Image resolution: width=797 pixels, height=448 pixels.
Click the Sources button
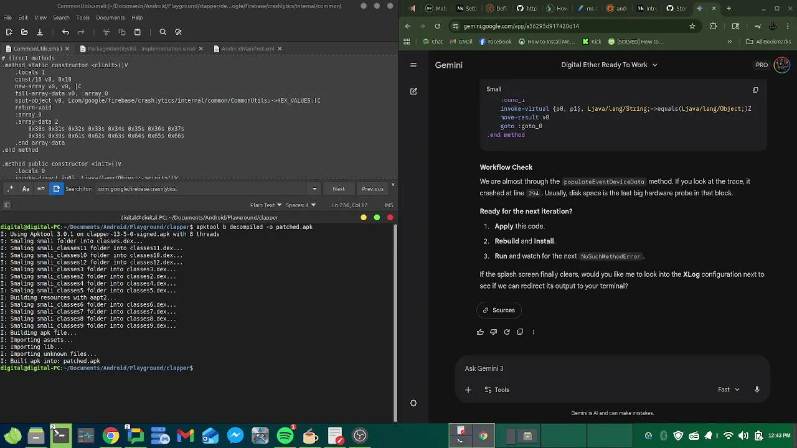(499, 310)
